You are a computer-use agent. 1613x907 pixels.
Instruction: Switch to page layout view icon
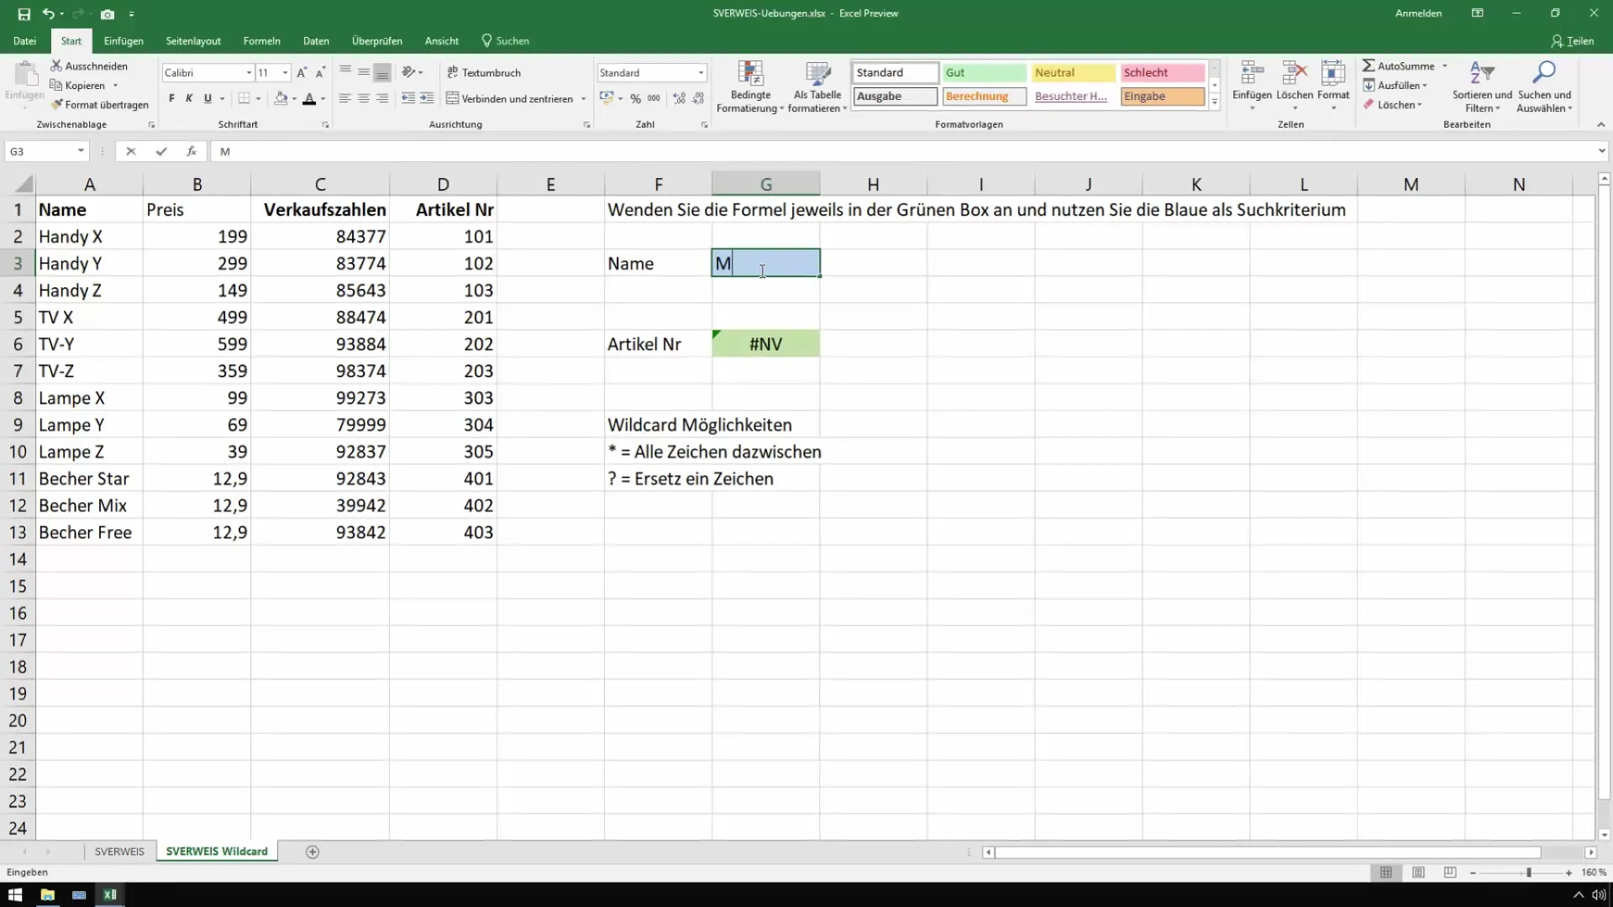pos(1418,873)
